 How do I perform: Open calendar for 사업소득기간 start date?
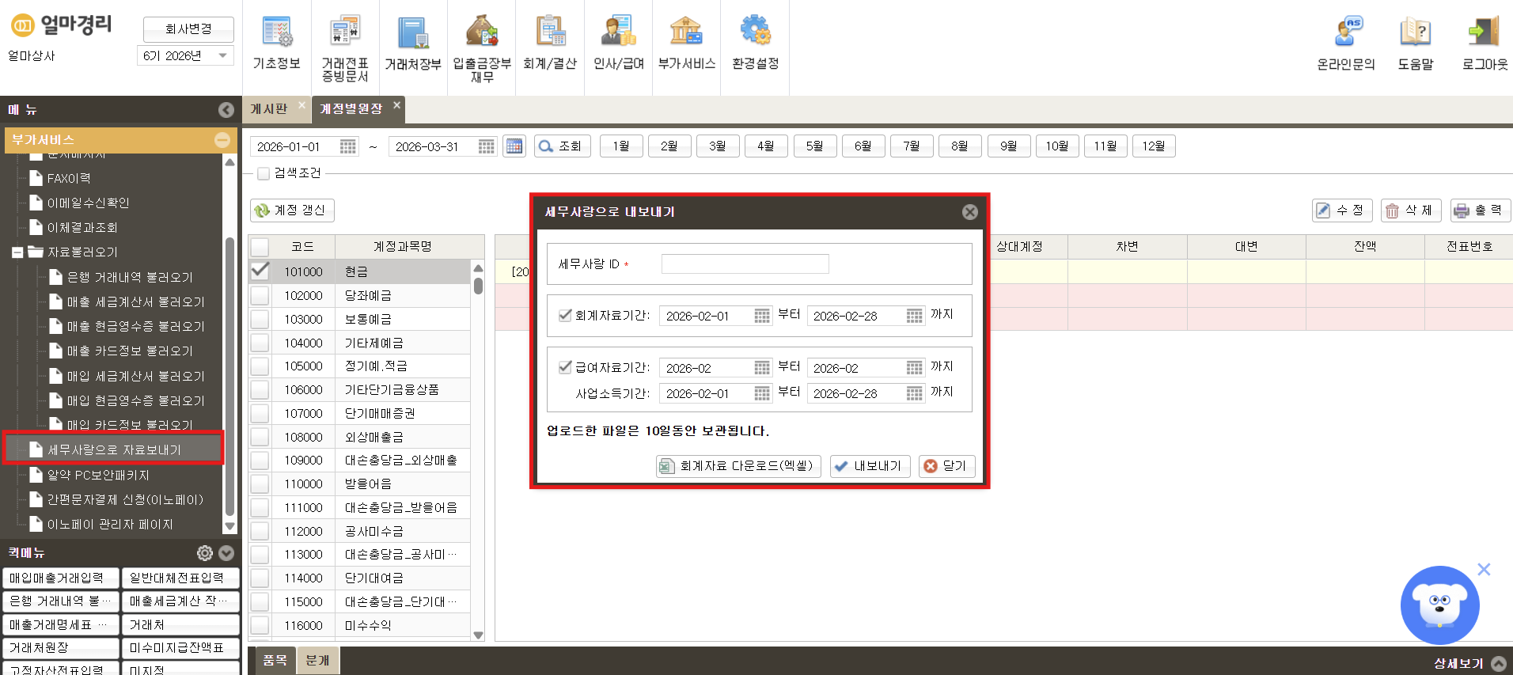point(762,393)
